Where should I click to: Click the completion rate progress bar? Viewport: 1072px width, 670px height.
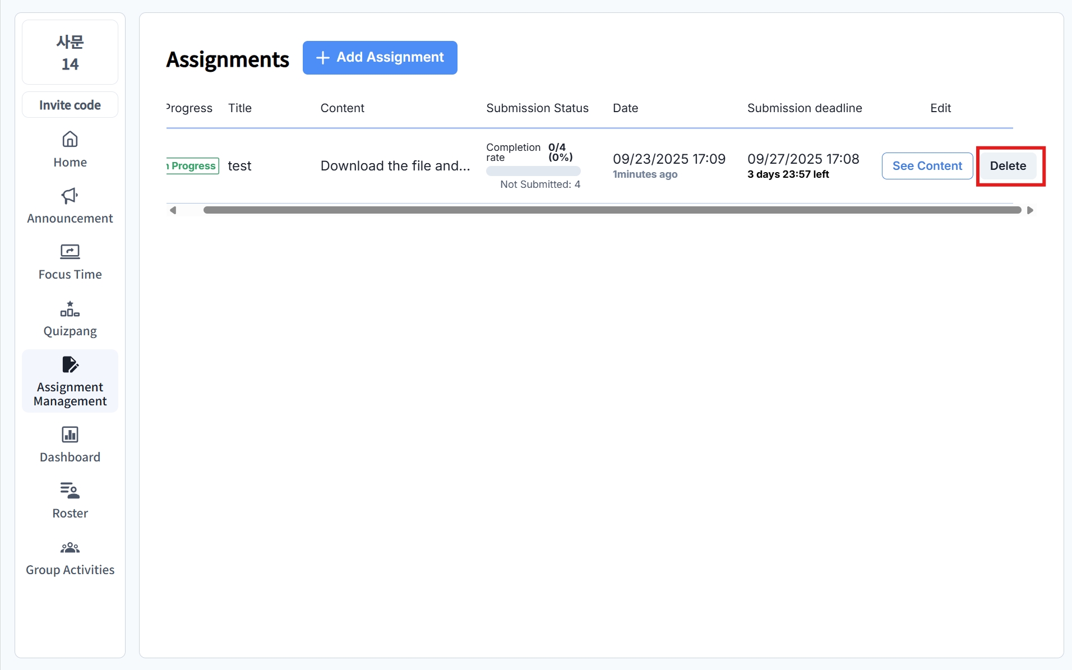(533, 171)
